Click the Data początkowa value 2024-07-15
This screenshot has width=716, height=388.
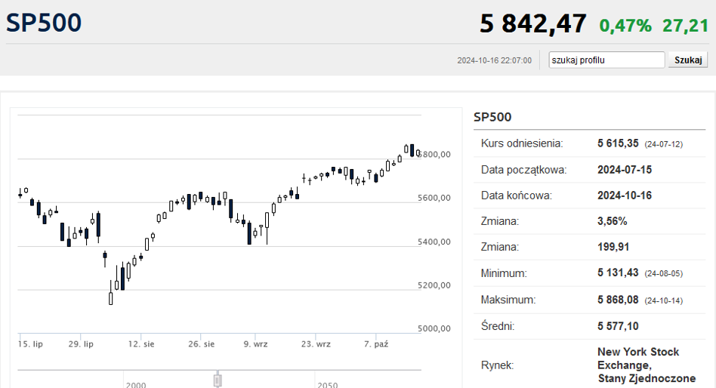(x=625, y=170)
